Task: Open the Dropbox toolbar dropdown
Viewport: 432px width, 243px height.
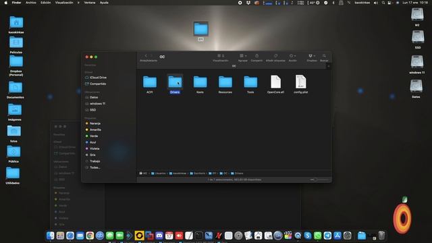Action: 312,56
